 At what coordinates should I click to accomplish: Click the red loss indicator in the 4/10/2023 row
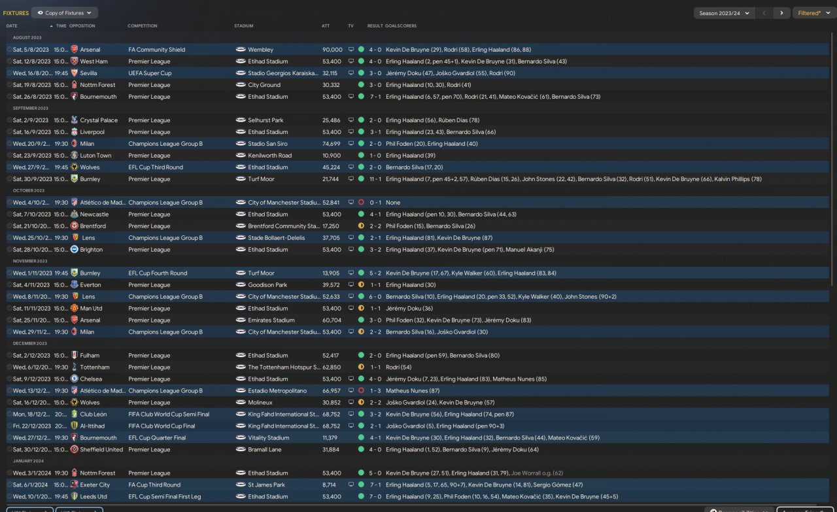click(361, 203)
